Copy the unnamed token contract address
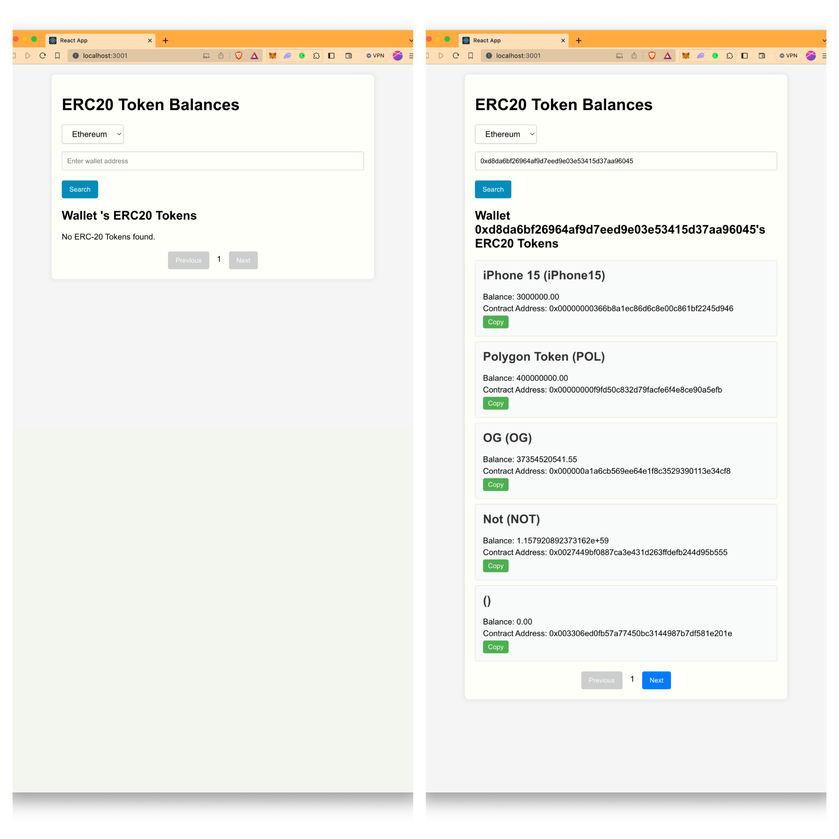Image resolution: width=839 pixels, height=839 pixels. 495,647
